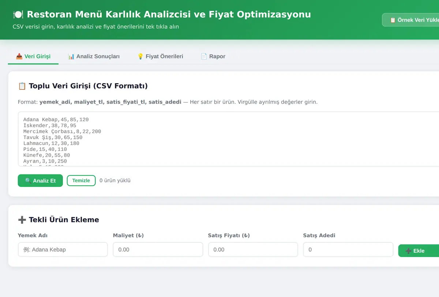Click plus icon beside Tekli Ürün Ekleme
Image resolution: width=439 pixels, height=297 pixels.
pyautogui.click(x=22, y=220)
